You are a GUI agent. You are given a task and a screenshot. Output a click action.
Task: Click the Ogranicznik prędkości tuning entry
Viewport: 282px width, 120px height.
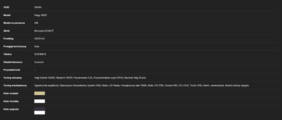[47, 86]
